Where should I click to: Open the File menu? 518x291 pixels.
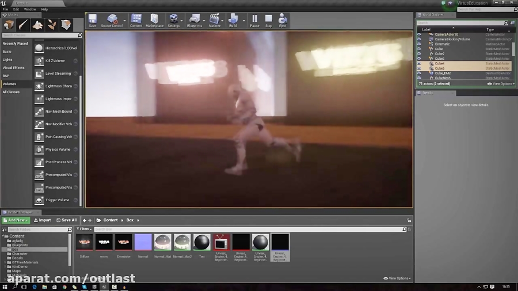point(5,9)
